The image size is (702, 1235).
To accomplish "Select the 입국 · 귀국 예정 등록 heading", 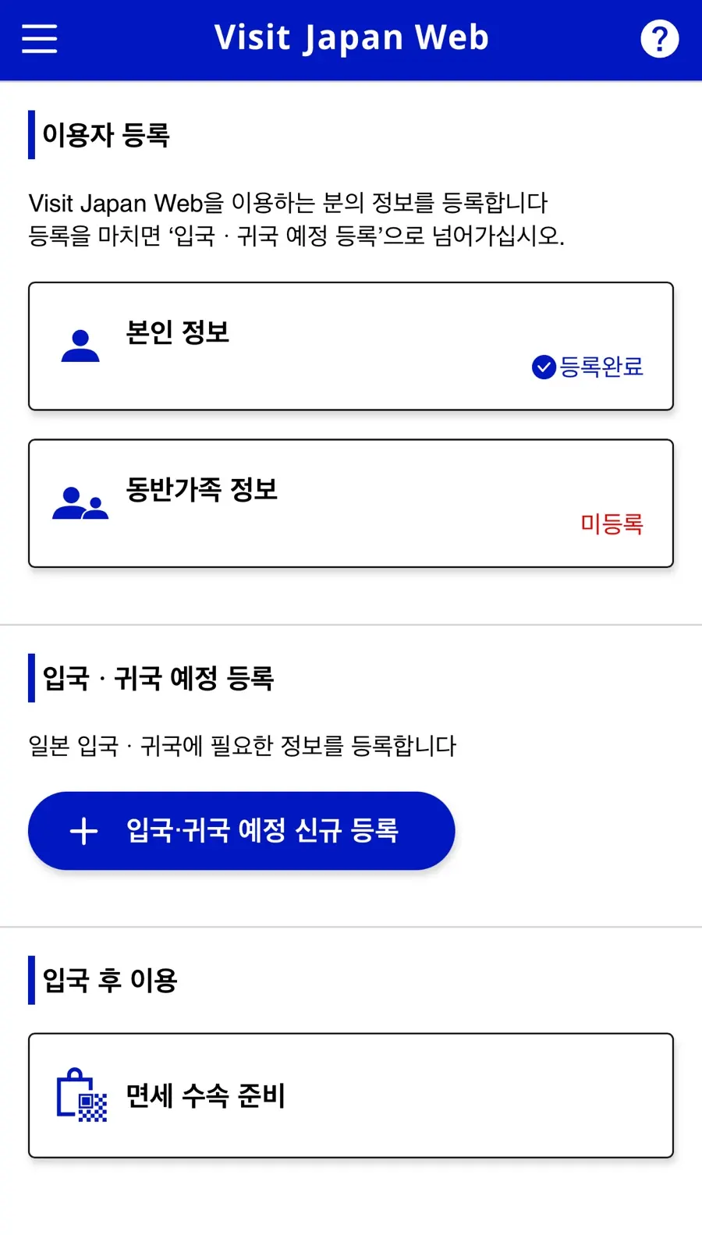I will click(x=158, y=678).
